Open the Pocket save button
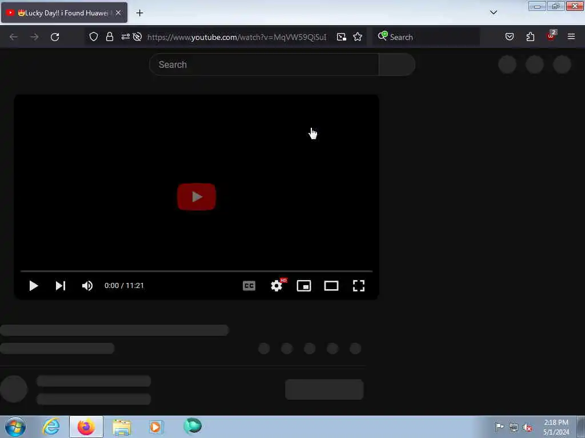585x438 pixels. [x=509, y=37]
